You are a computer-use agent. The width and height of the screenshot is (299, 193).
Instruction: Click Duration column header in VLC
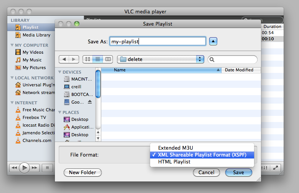click(x=272, y=26)
